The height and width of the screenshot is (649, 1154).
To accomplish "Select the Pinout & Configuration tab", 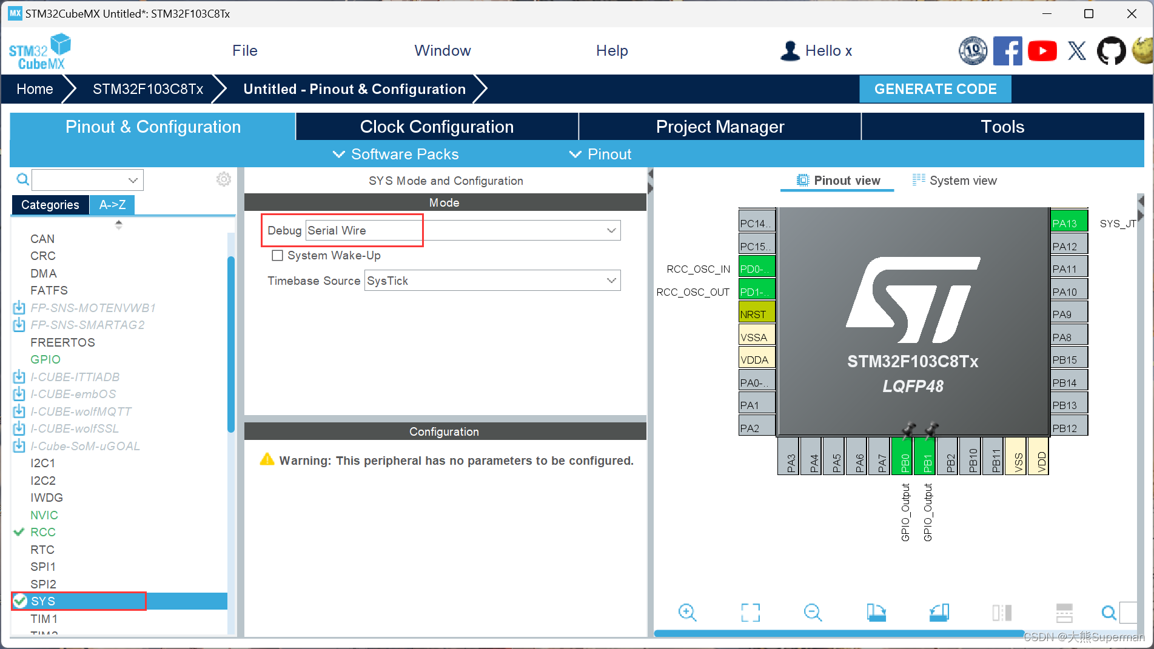I will 153,127.
